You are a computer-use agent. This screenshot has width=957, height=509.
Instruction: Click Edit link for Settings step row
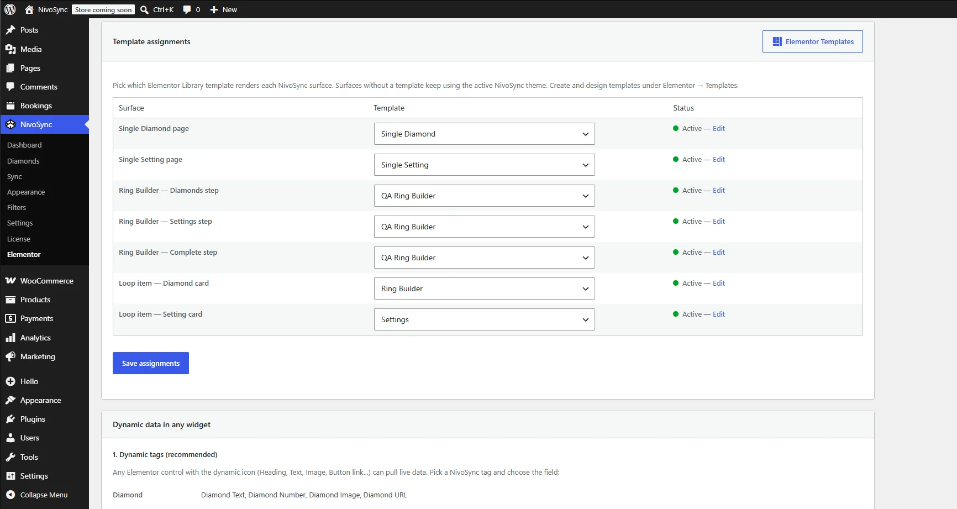coord(718,221)
